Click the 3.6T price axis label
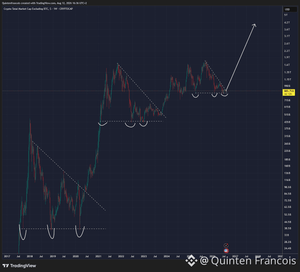This screenshot has width=300, height=272. pos(287,29)
